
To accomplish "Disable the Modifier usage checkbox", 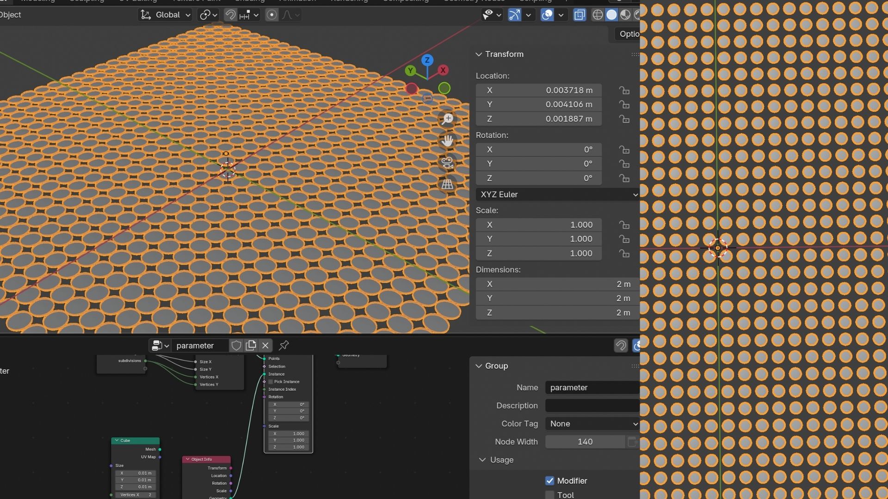I will pyautogui.click(x=549, y=481).
